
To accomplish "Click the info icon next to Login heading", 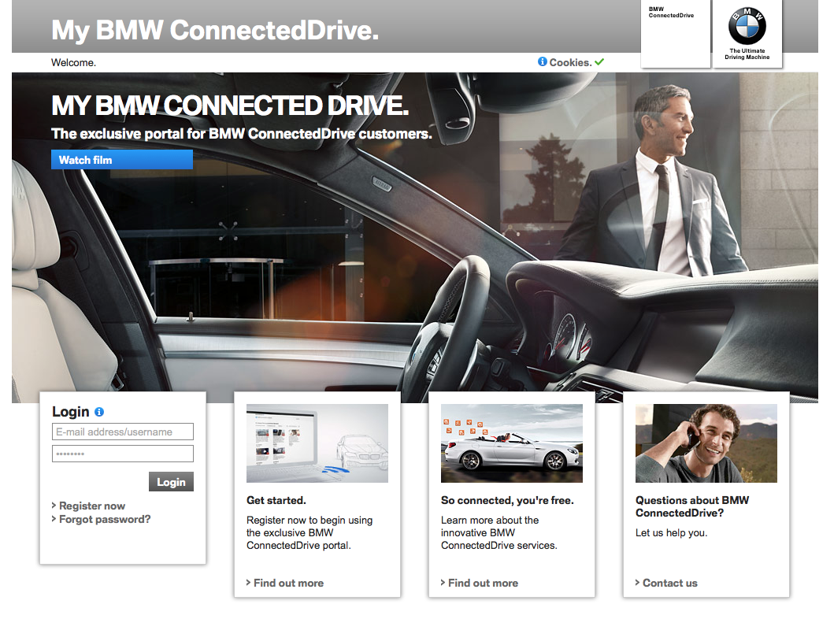I will 99,412.
